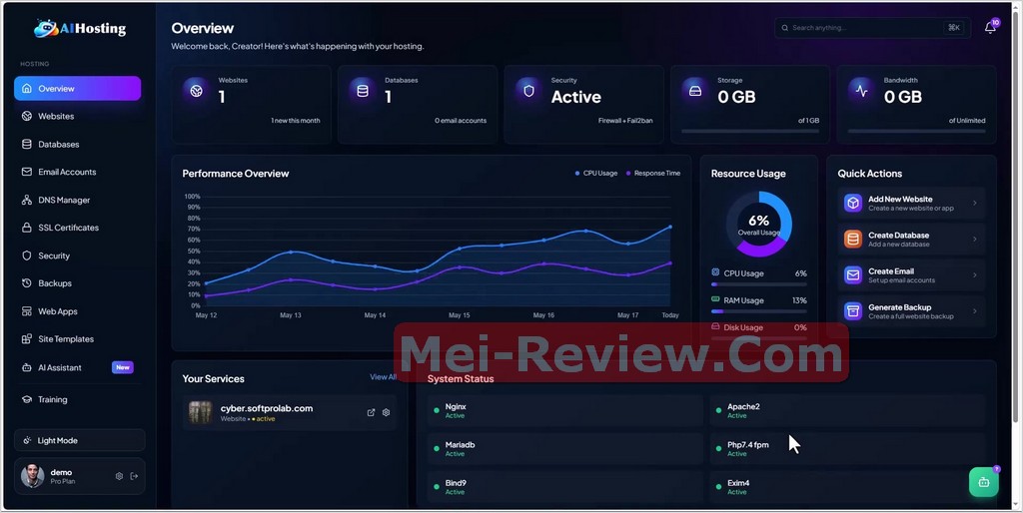Click the logout icon beside demo user
1023x513 pixels.
pos(135,476)
